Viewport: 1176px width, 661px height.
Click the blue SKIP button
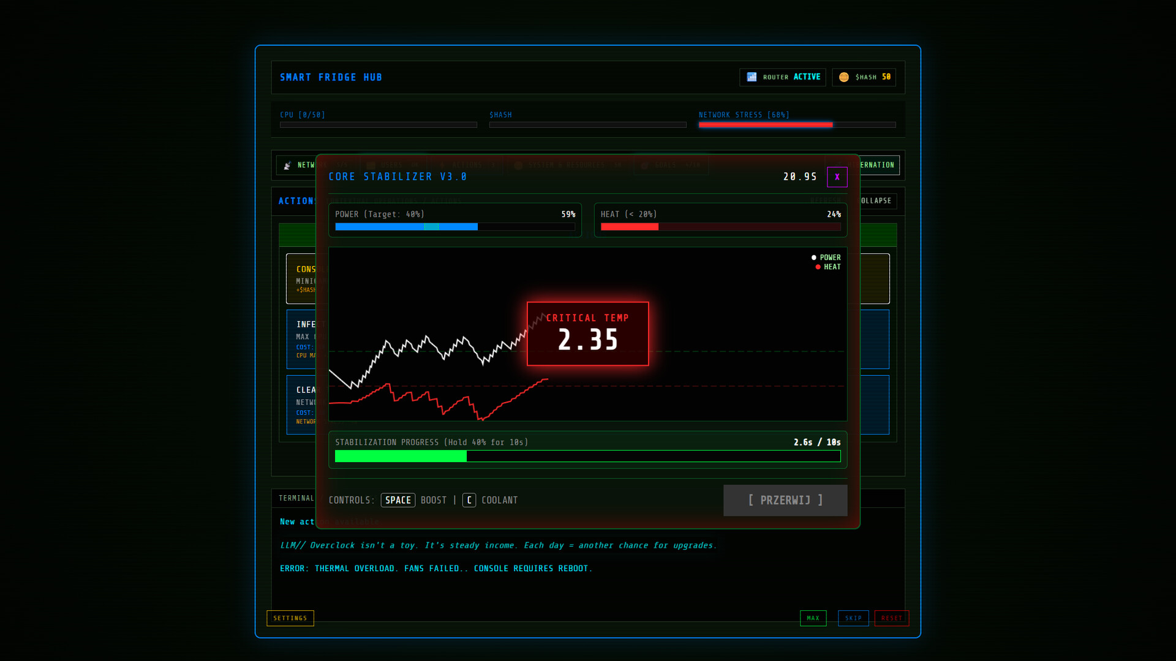click(x=853, y=618)
